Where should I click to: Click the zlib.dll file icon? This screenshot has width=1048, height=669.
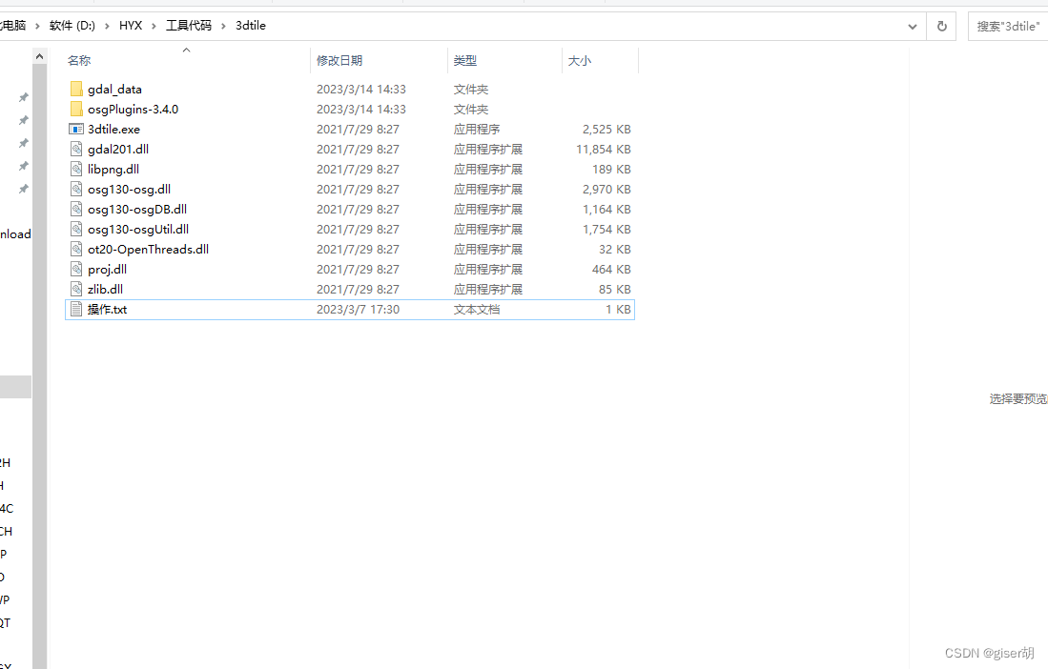tap(76, 289)
